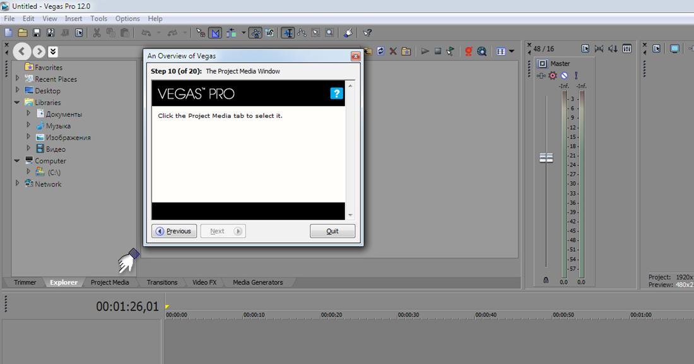Select the Envelope Edit tool
Image resolution: width=694 pixels, height=364 pixels.
click(302, 33)
